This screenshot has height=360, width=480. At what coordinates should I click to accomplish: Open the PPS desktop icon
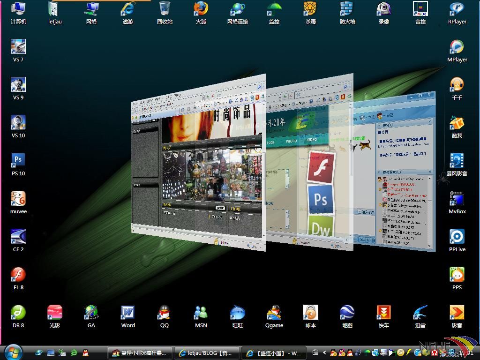[457, 278]
